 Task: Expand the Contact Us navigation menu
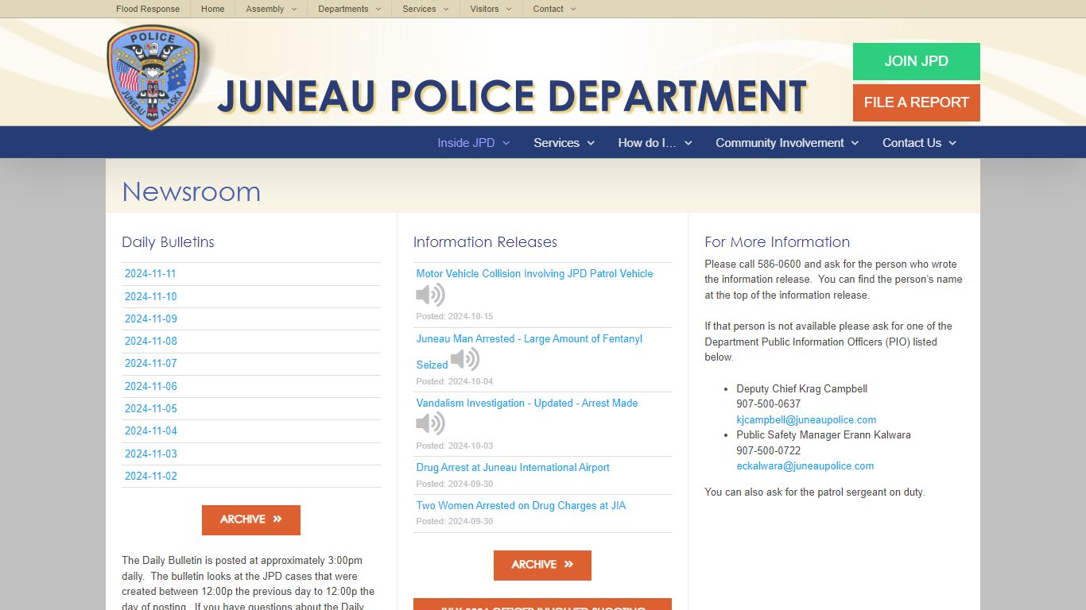[919, 143]
